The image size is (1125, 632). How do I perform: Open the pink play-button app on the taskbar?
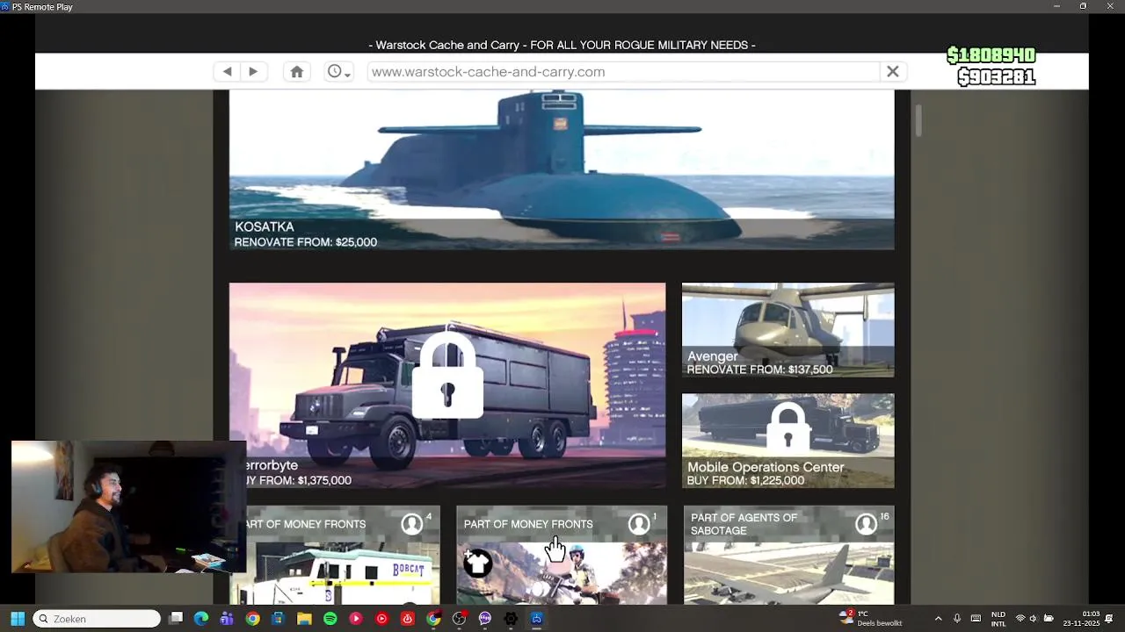[x=355, y=619]
